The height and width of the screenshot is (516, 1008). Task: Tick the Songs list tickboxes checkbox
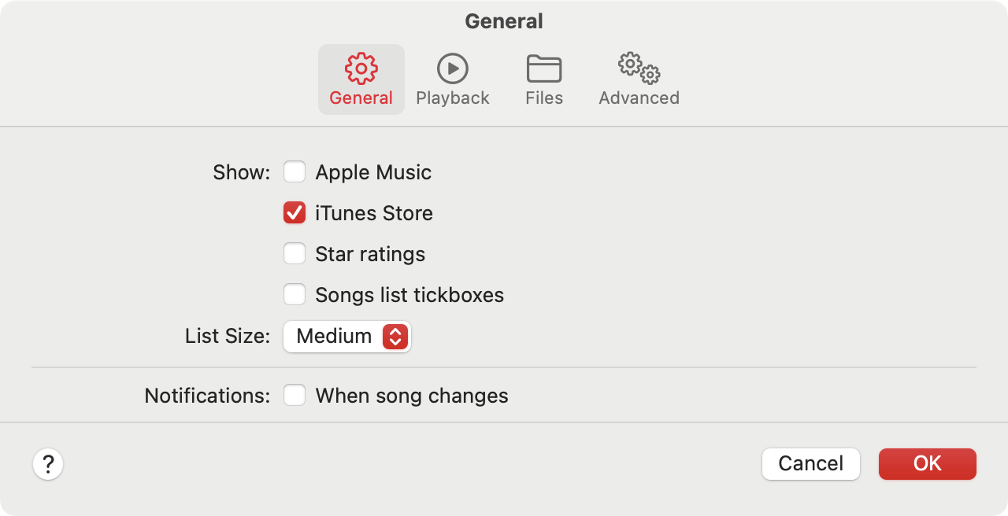tap(295, 295)
